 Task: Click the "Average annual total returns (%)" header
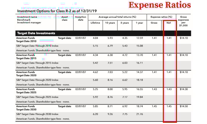coord(117,17)
